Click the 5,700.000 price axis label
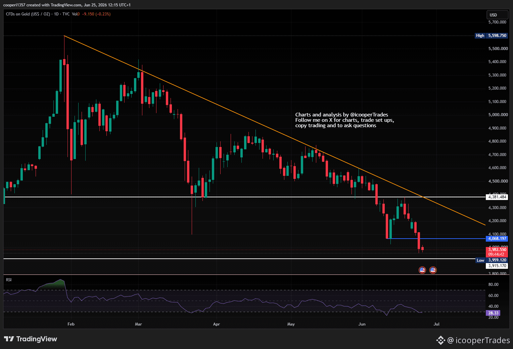This screenshot has width=513, height=349. point(497,22)
